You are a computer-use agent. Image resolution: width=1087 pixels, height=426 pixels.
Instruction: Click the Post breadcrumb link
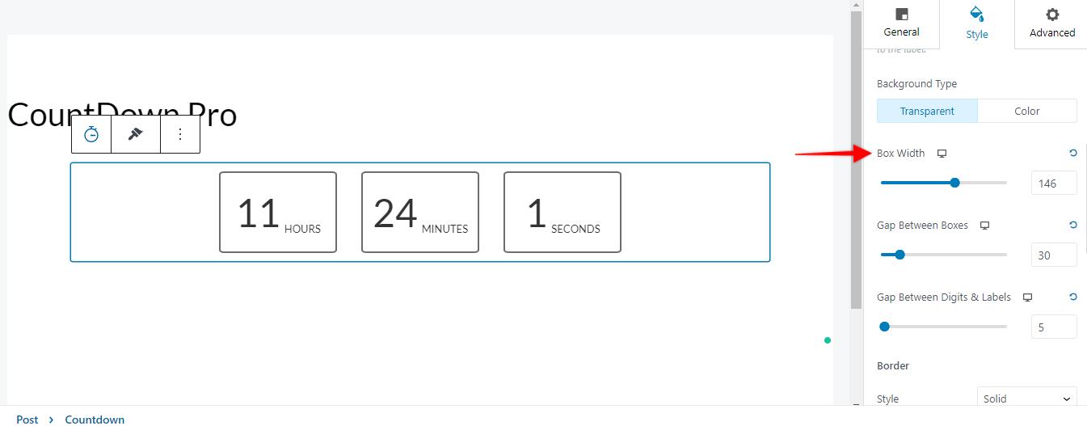pos(27,420)
